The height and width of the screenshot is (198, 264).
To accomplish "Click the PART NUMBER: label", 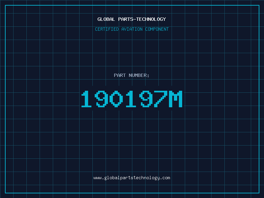I will click(x=132, y=75).
